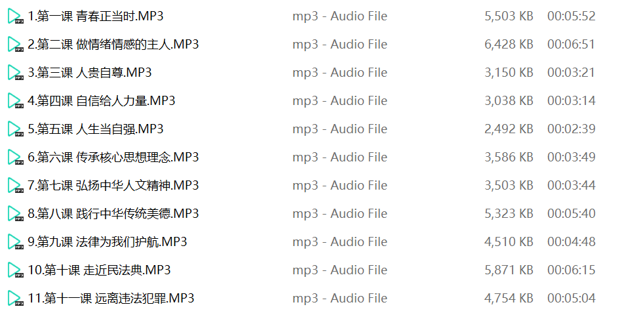Click the file icon for 8.第八课 践行中华传统美德
This screenshot has width=620, height=313.
[16, 214]
